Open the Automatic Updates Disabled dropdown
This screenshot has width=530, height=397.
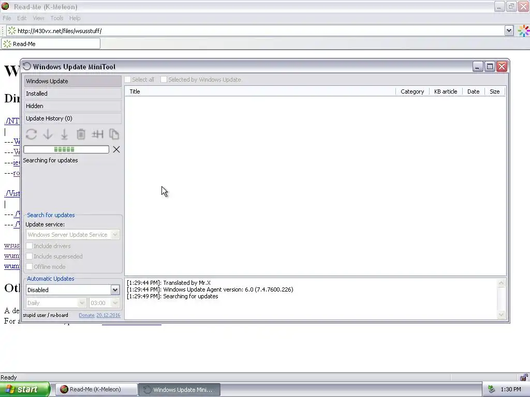[115, 289]
